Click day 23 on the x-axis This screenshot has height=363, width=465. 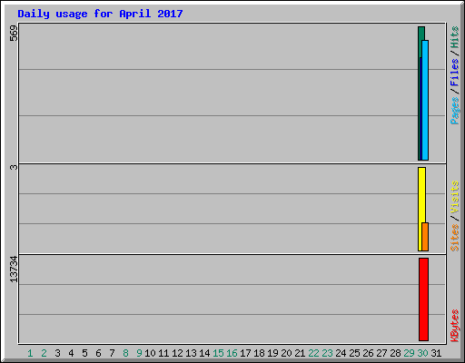[327, 353]
